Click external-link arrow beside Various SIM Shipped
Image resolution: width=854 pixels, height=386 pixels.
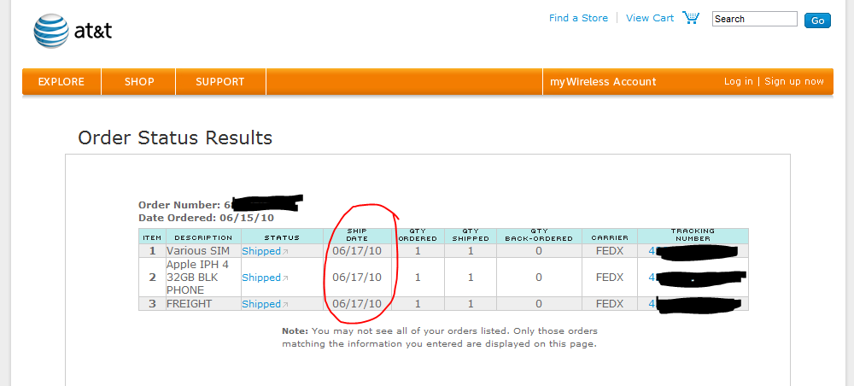click(x=285, y=252)
